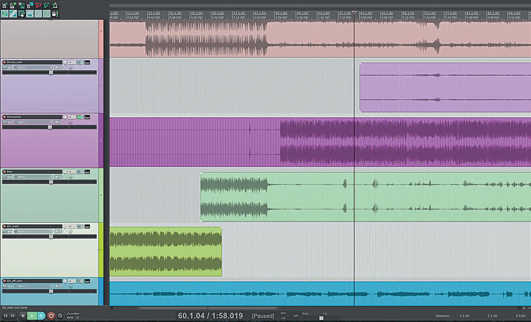Toggle the metronome icon
This screenshot has width=531, height=322.
point(55,5)
